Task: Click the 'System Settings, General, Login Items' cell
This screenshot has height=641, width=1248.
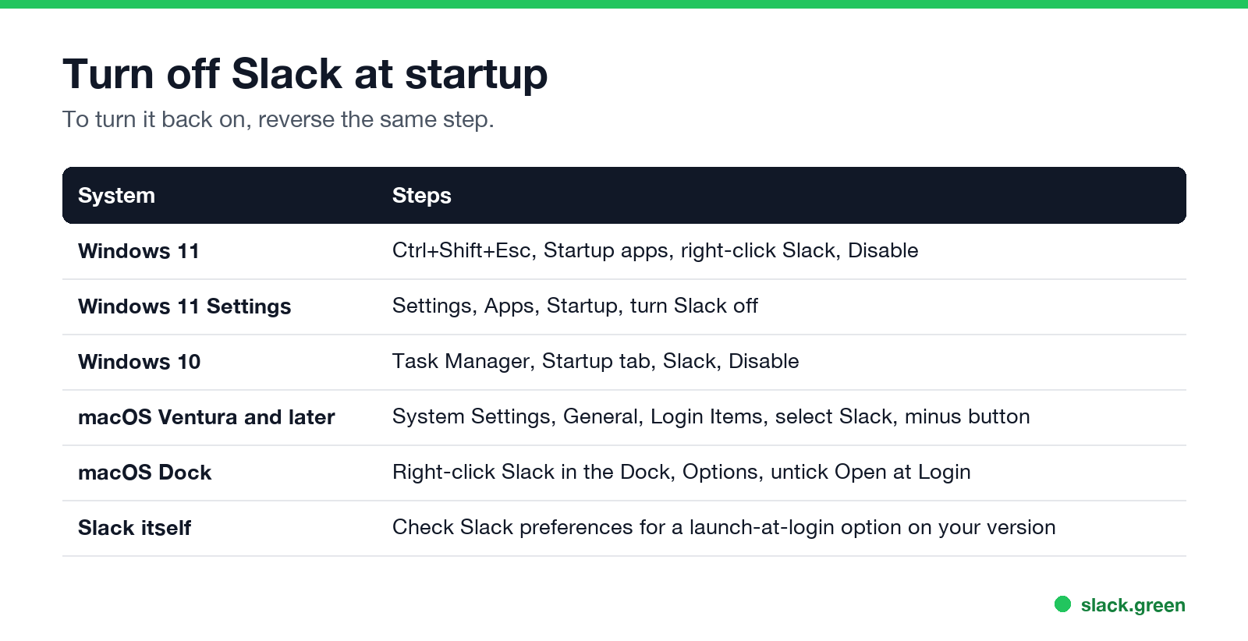Action: click(x=711, y=416)
